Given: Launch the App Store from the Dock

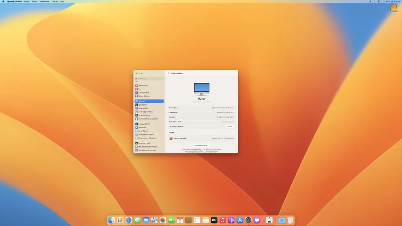Looking at the screenshot, I should pos(239,220).
